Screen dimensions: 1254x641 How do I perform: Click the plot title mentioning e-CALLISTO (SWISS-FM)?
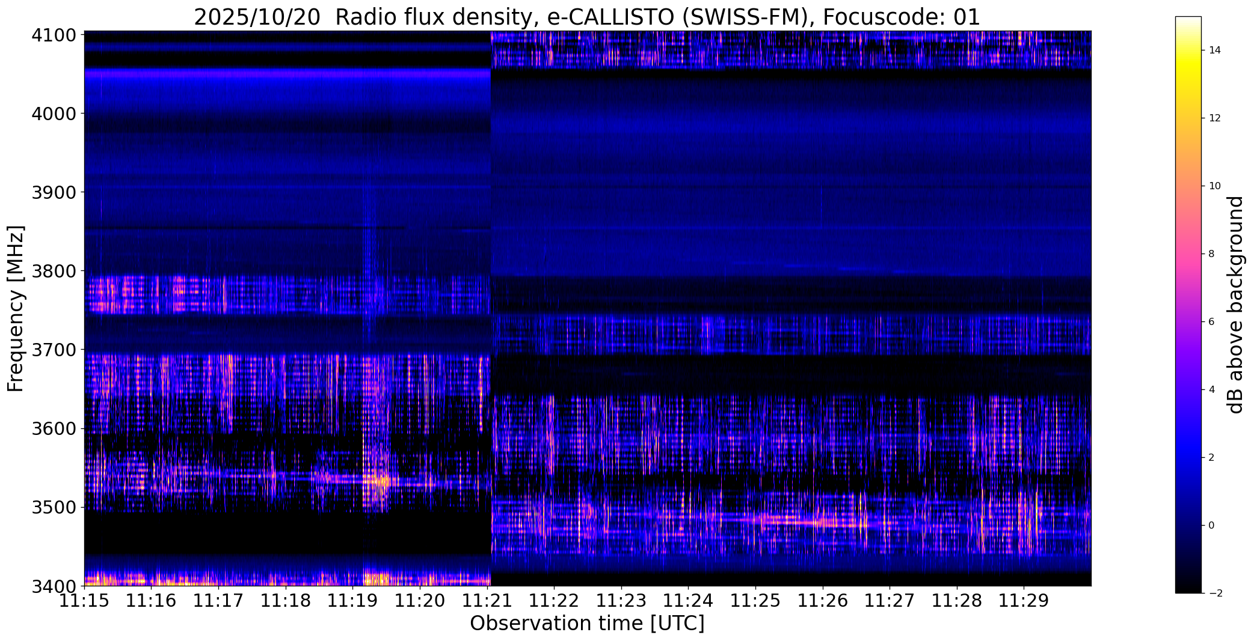tap(587, 17)
